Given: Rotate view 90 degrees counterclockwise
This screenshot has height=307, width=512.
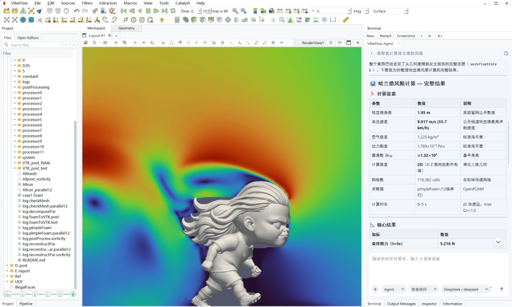Looking at the screenshot, I should coord(114,20).
